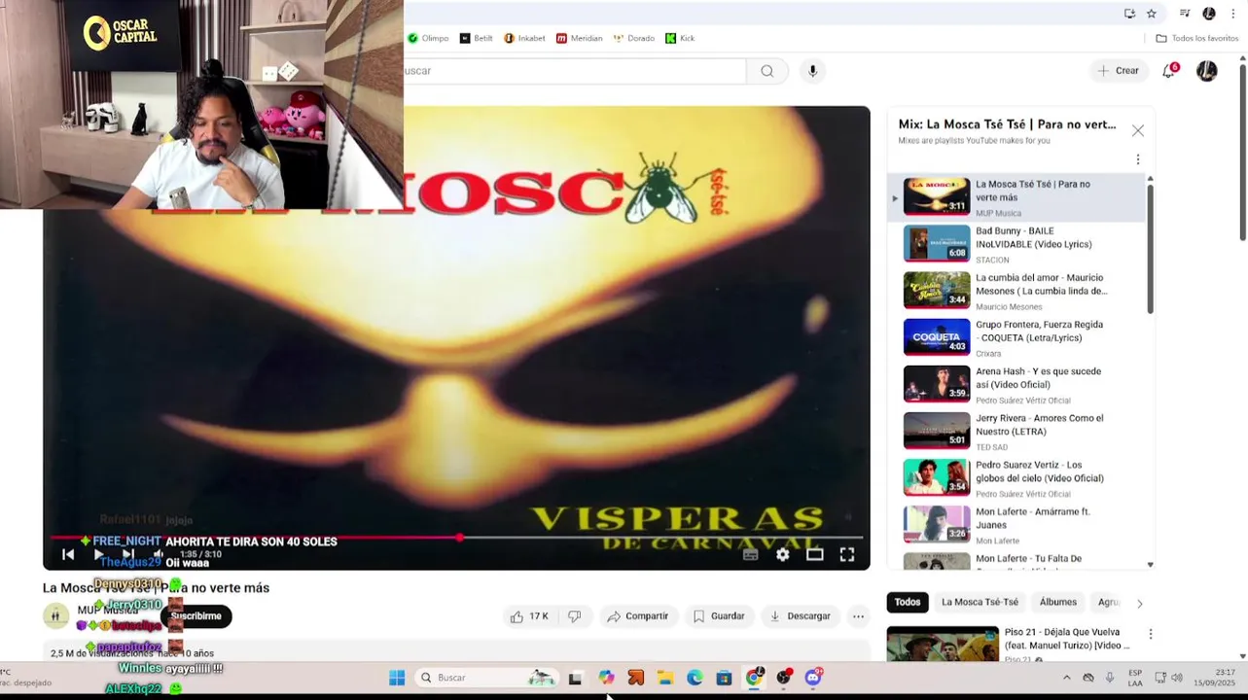Image resolution: width=1248 pixels, height=700 pixels.
Task: Open the Betilt bookmark
Action: [477, 38]
